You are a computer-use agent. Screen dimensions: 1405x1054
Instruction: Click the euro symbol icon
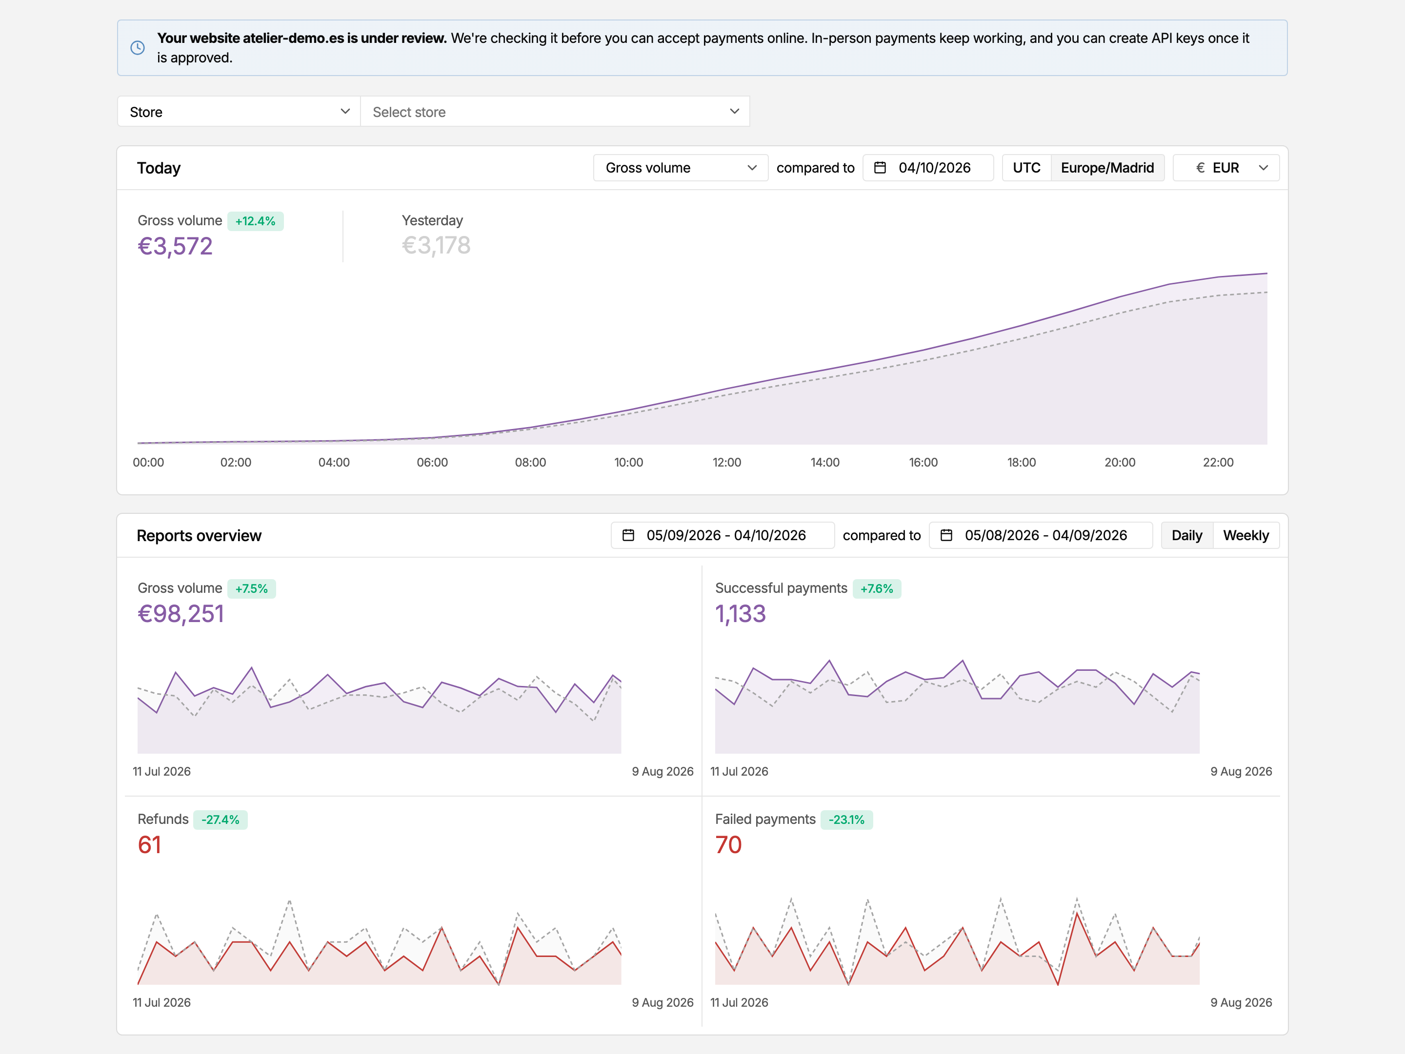click(x=1200, y=168)
